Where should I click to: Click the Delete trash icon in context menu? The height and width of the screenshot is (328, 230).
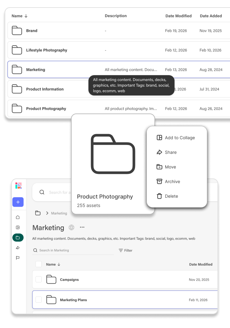point(159,196)
